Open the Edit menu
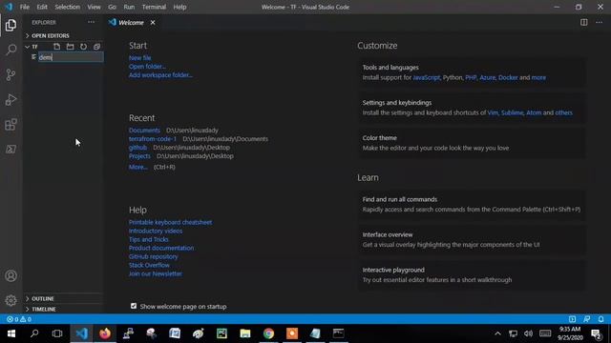The width and height of the screenshot is (611, 343). pos(42,7)
